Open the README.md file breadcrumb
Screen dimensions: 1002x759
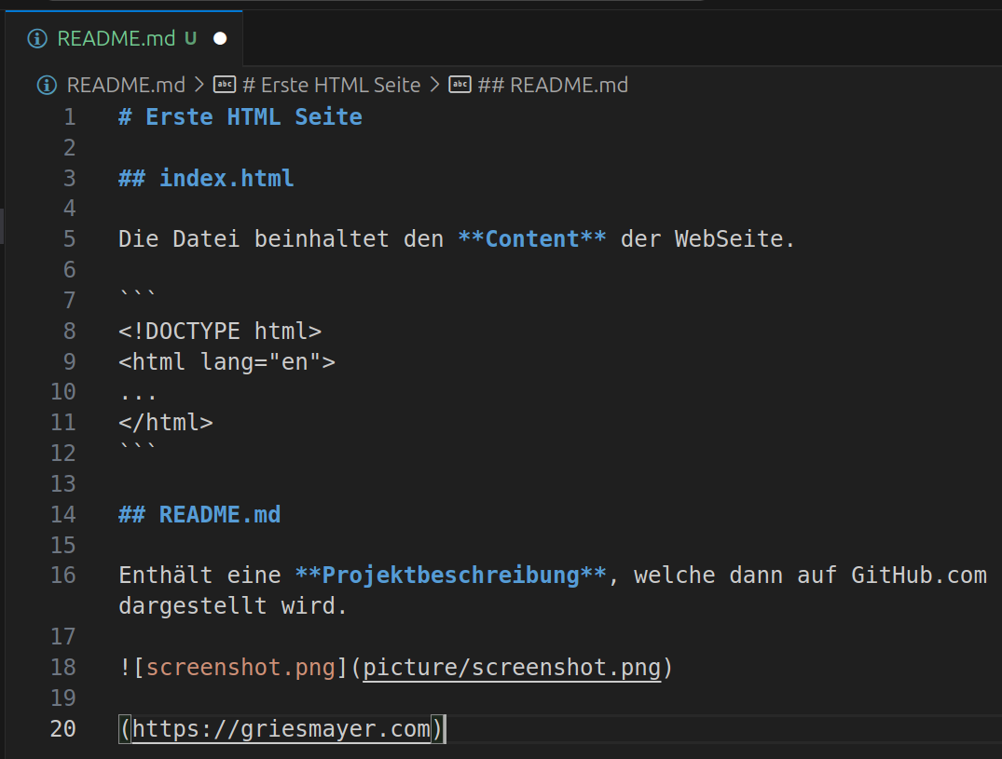[x=126, y=85]
